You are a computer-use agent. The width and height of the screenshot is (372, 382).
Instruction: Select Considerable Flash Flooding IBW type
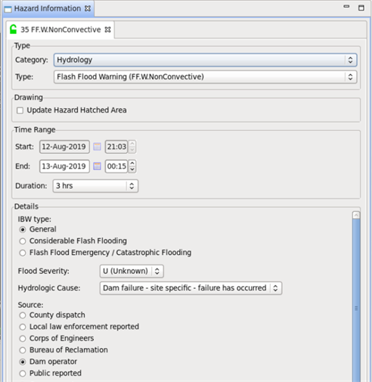pyautogui.click(x=23, y=241)
